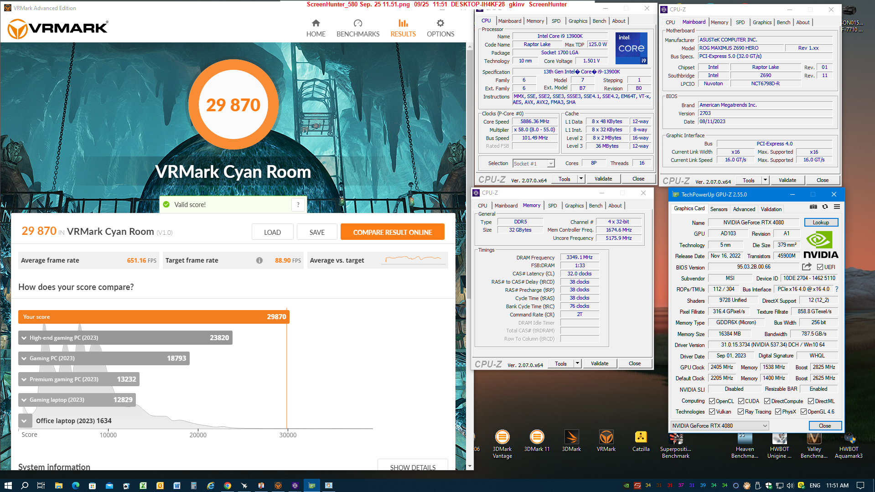
Task: Click the GPU-Z BIOS export share icon
Action: pos(807,267)
